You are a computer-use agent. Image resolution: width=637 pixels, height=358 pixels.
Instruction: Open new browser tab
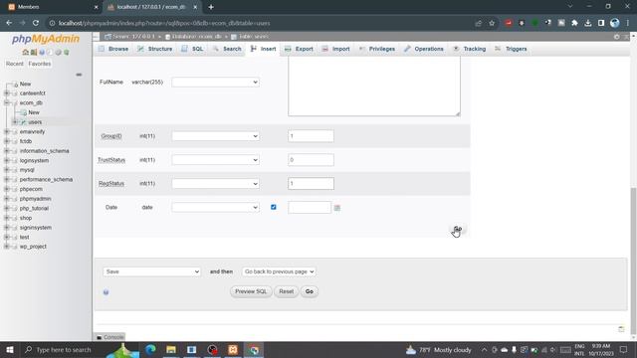pos(211,7)
